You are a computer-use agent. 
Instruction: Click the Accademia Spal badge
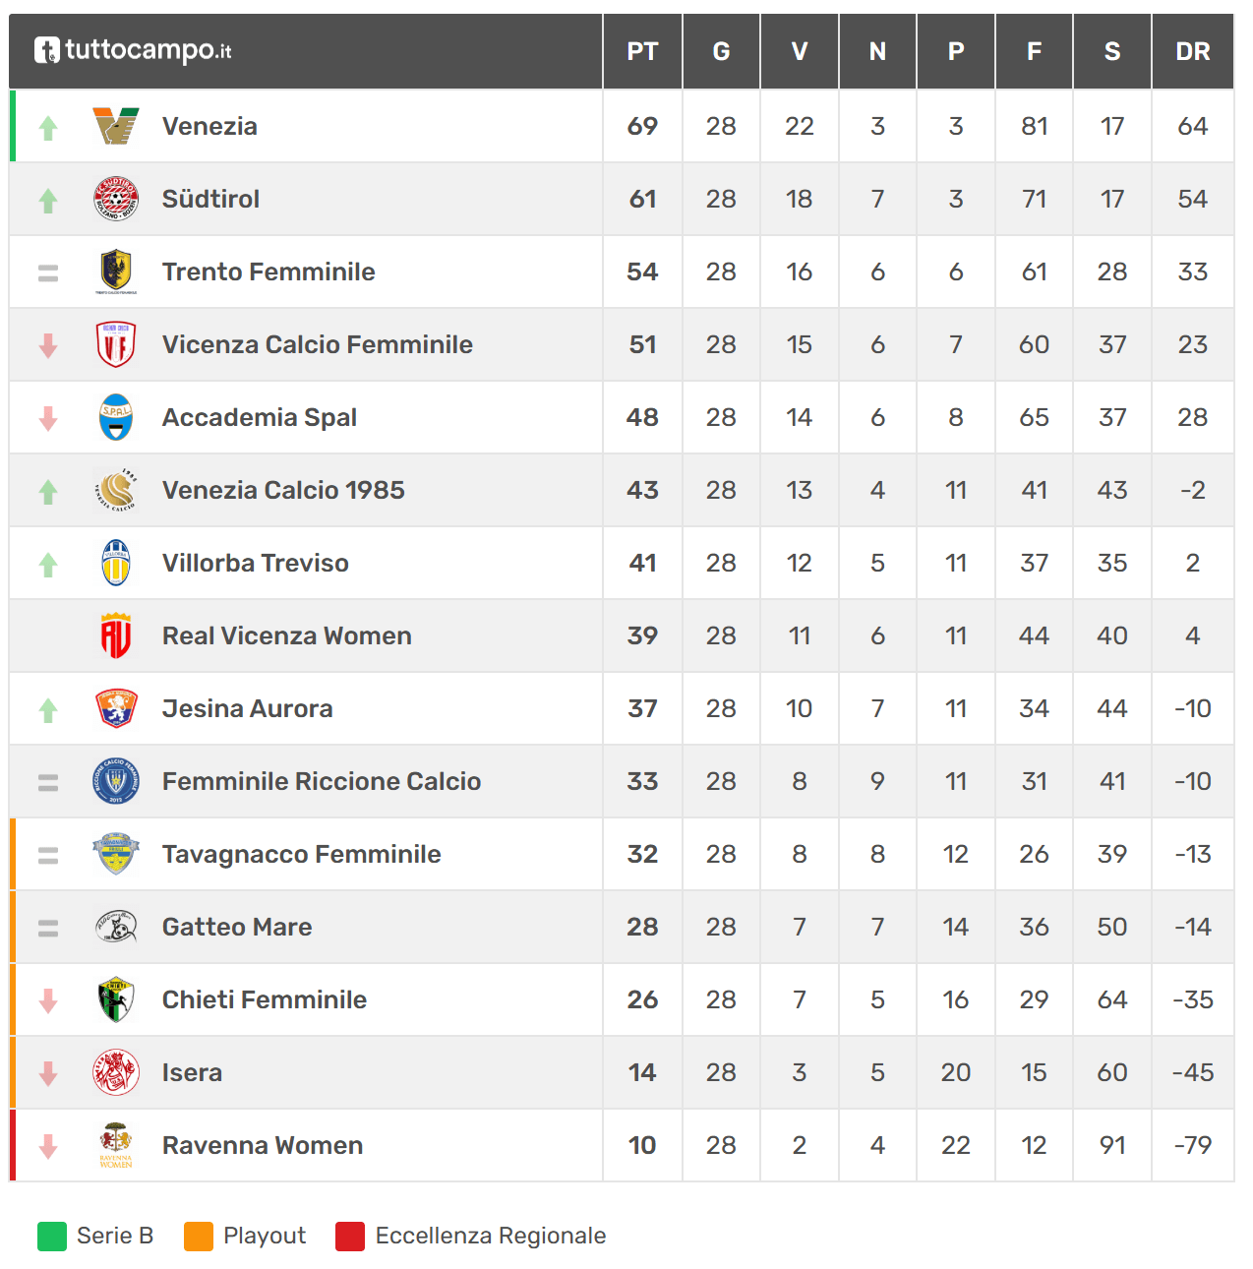pyautogui.click(x=116, y=417)
